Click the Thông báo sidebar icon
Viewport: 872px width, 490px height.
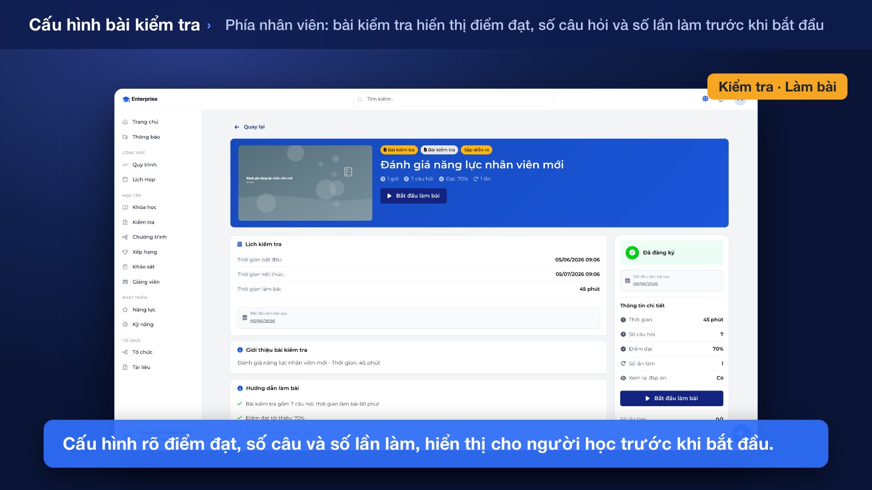125,137
